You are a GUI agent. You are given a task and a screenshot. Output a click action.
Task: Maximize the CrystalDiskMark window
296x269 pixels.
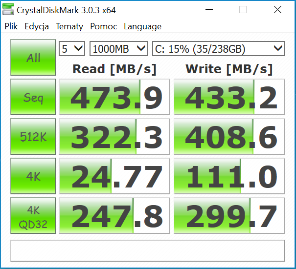coord(243,9)
